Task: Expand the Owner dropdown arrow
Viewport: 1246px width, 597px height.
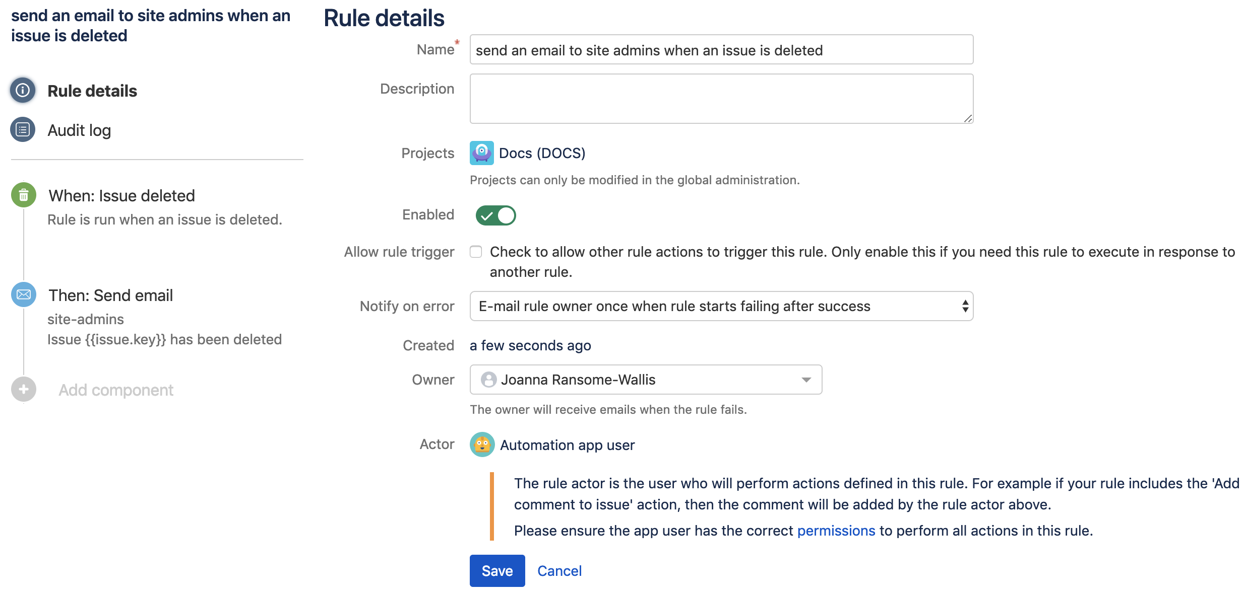Action: point(806,380)
